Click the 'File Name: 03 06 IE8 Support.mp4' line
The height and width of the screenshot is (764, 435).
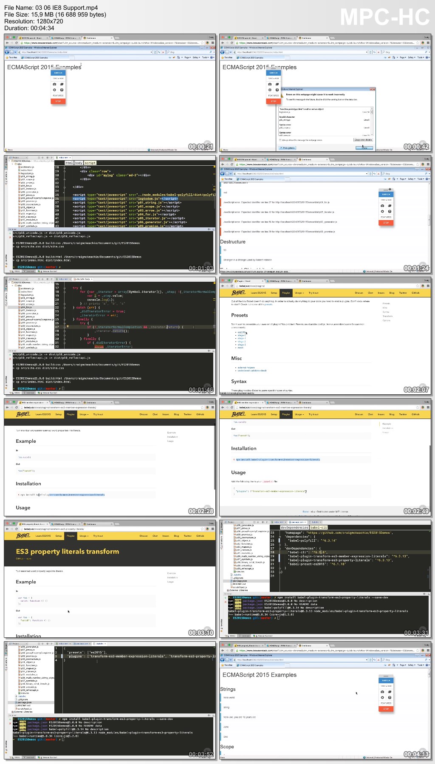51,8
